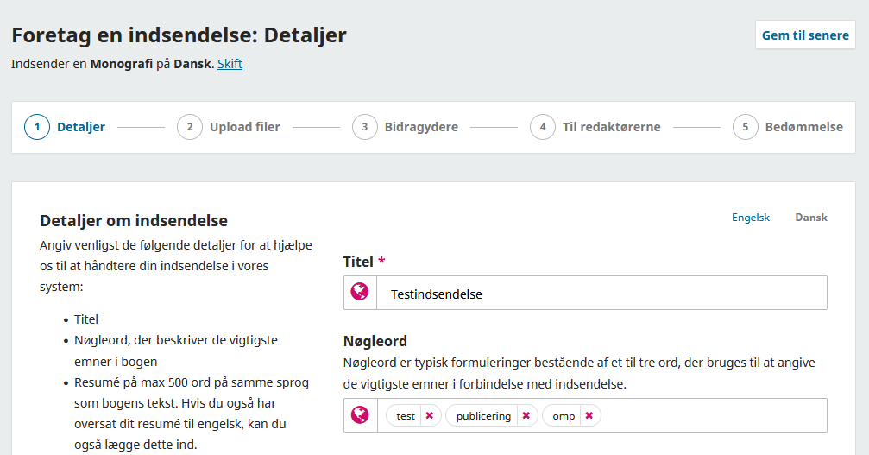Viewport: 869px width, 455px height.
Task: Jump to the Til redaktørerne step
Action: 611,127
